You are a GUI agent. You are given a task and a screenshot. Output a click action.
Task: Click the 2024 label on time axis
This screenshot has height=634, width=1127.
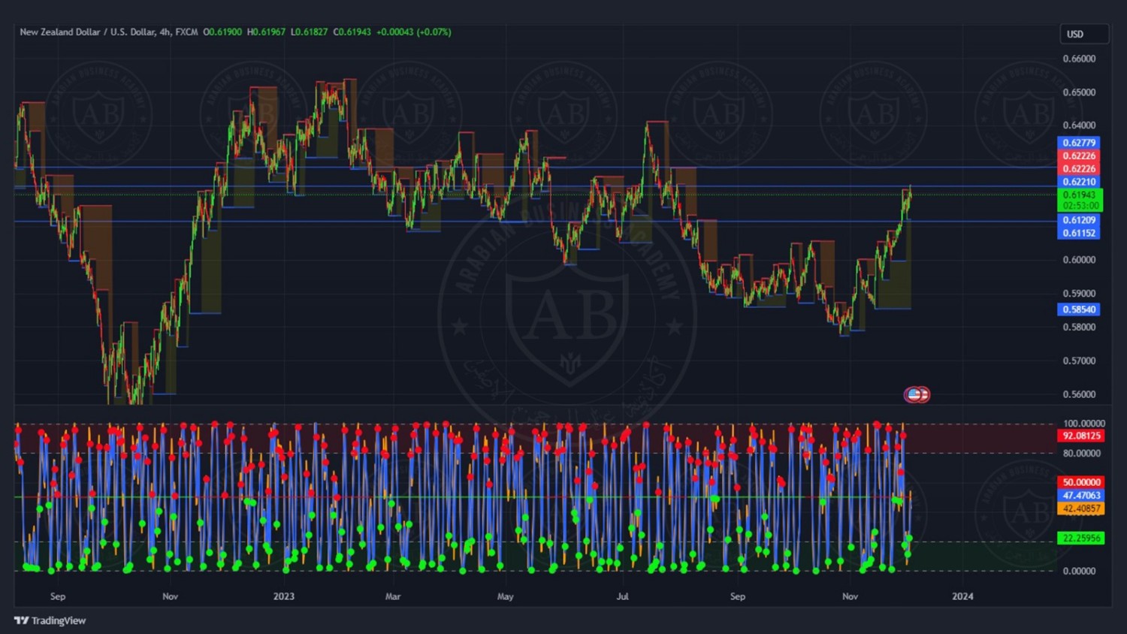(962, 596)
